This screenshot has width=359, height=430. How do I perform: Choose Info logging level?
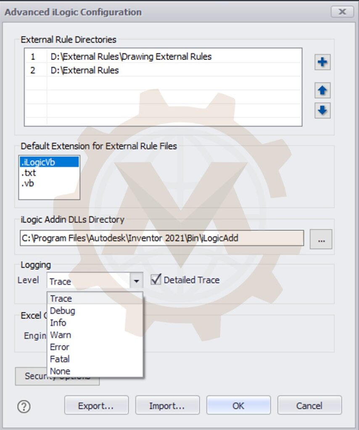coord(95,323)
